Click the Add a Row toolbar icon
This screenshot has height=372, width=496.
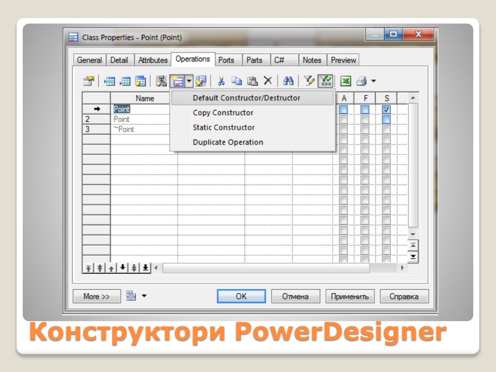125,81
